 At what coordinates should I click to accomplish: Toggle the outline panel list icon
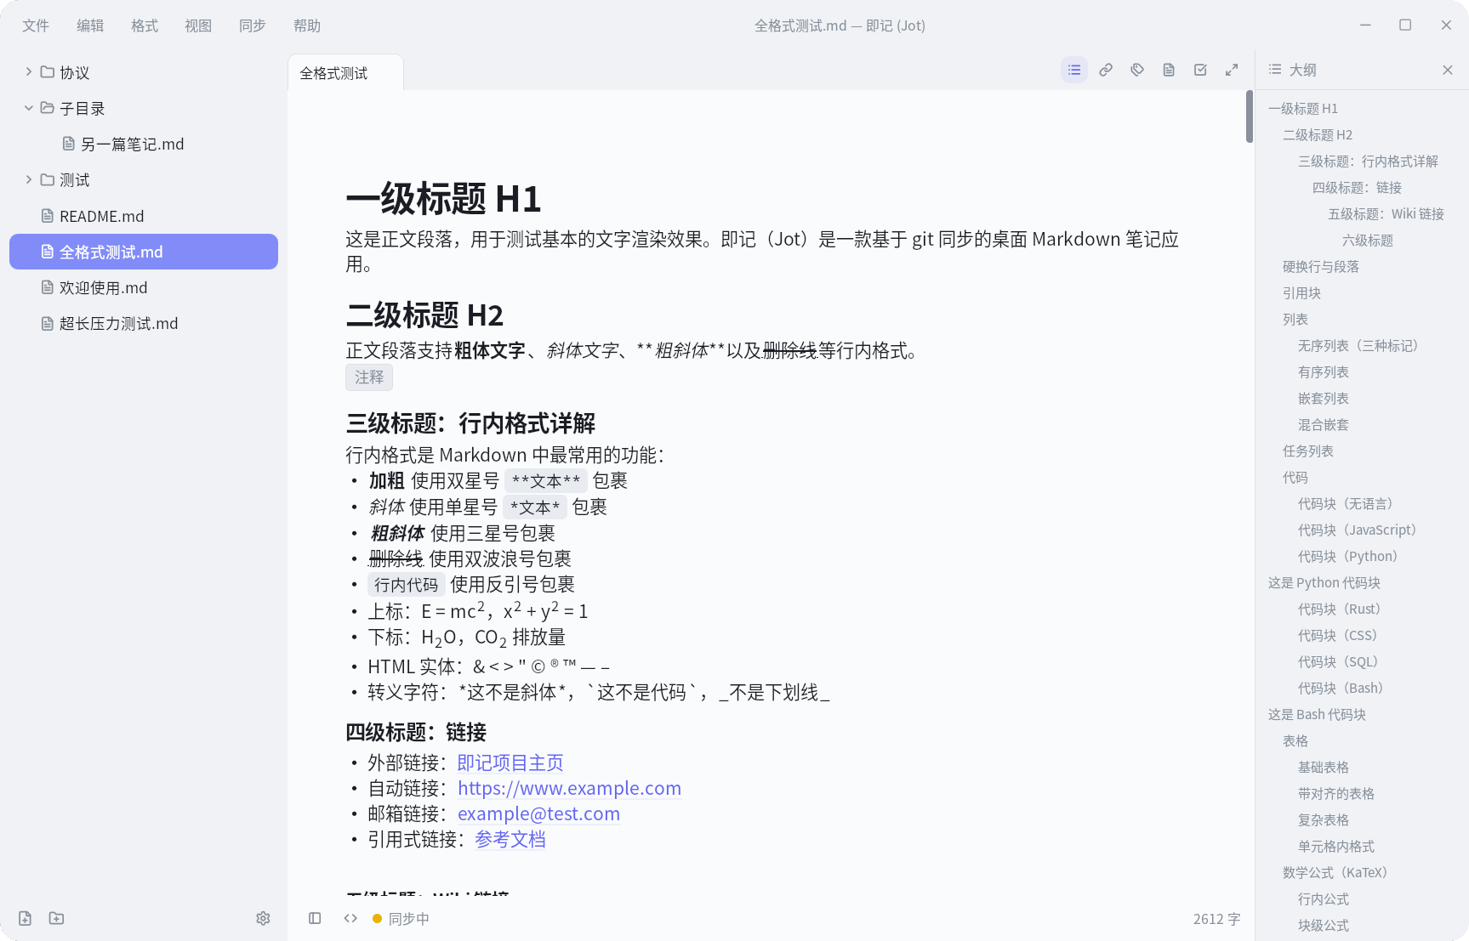[x=1074, y=70]
